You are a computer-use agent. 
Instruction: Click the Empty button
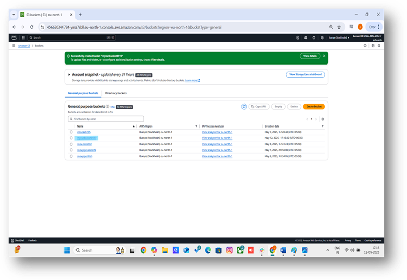(x=278, y=107)
